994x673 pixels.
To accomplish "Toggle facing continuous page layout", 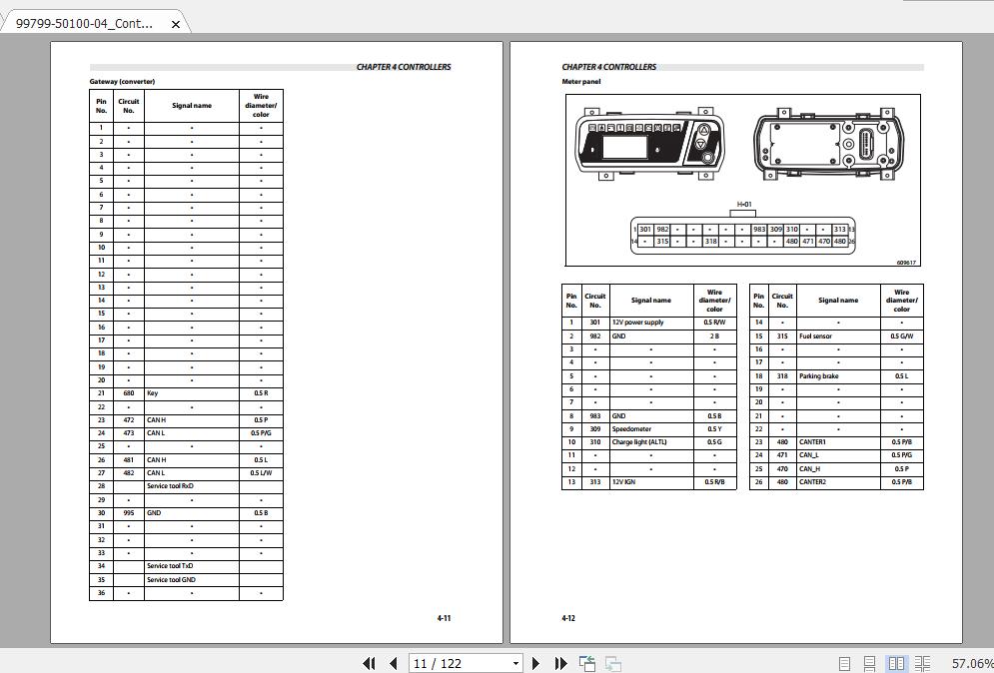I will [x=923, y=662].
